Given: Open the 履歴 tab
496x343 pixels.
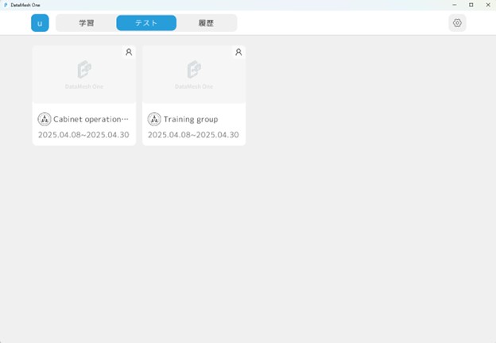Looking at the screenshot, I should coord(206,23).
